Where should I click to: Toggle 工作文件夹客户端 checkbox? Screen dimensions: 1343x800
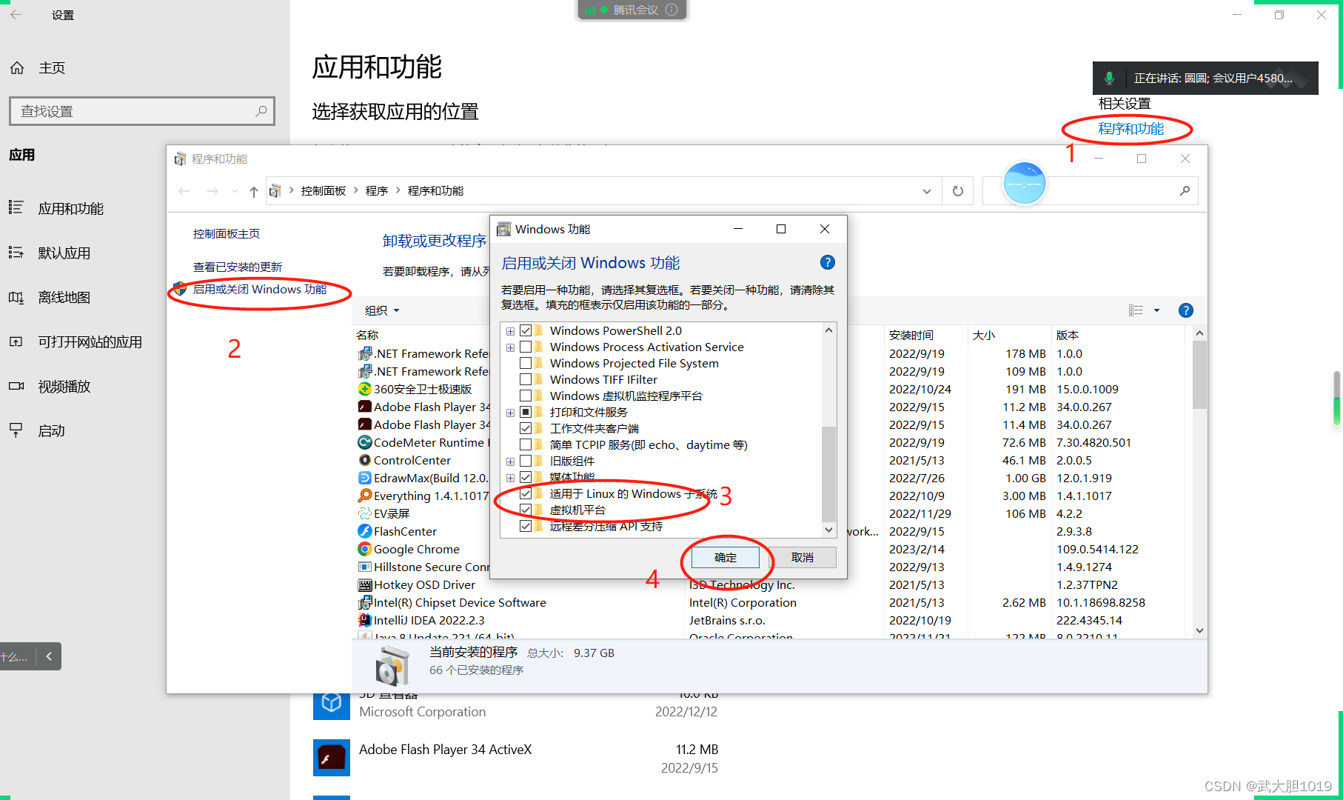coord(526,428)
